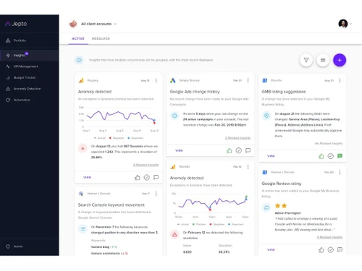Click the client account logo icon

click(x=73, y=24)
